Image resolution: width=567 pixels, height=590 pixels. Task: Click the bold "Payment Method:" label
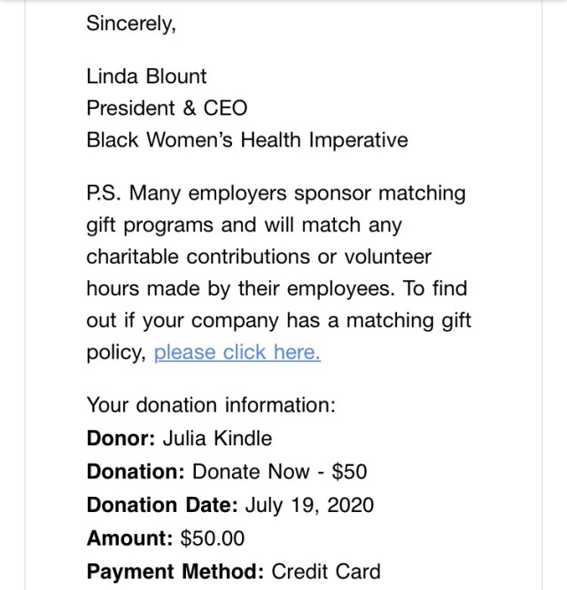click(175, 571)
